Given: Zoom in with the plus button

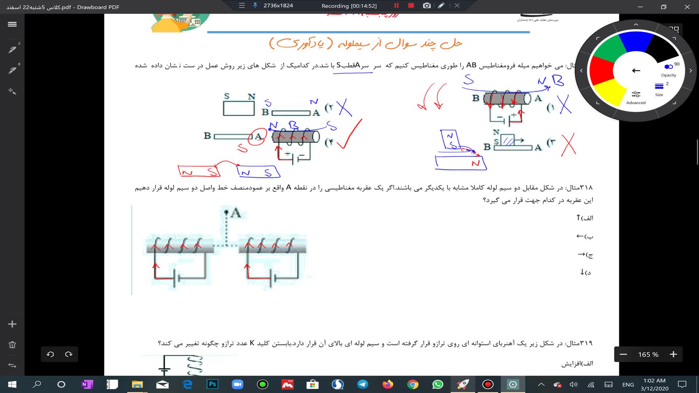Looking at the screenshot, I should [673, 354].
